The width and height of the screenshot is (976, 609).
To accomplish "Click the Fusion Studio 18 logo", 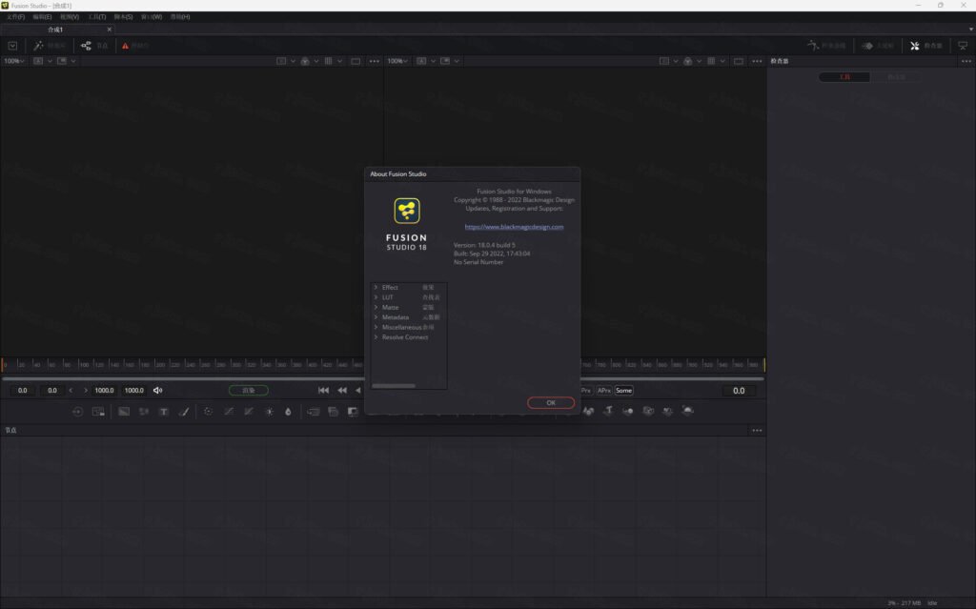I will click(406, 224).
